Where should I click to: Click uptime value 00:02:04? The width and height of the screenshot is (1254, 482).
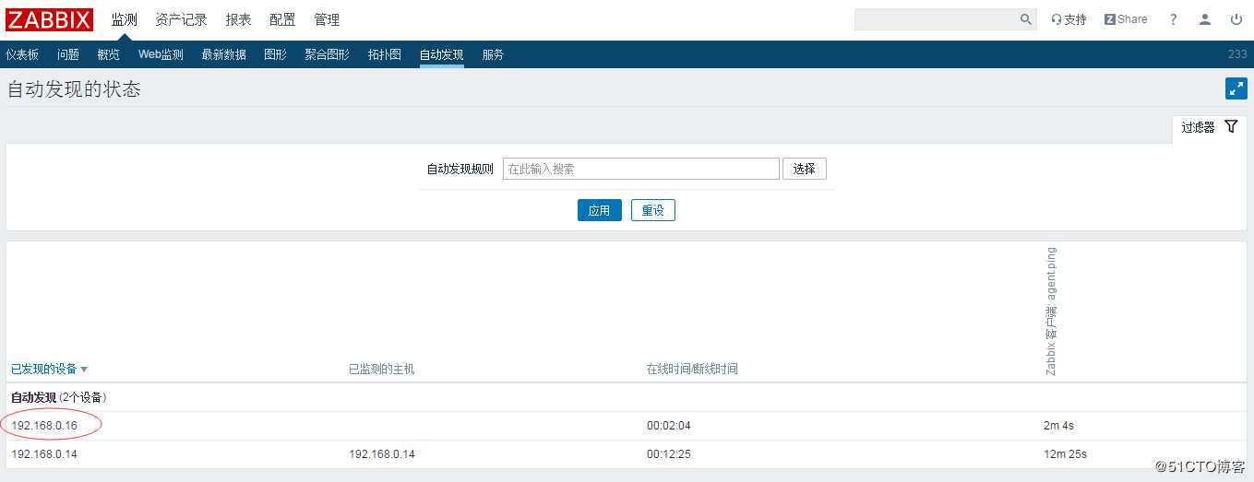coord(669,426)
